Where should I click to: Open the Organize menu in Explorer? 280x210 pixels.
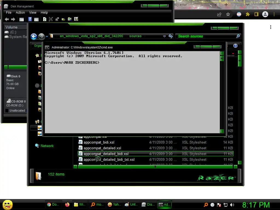click(x=37, y=46)
